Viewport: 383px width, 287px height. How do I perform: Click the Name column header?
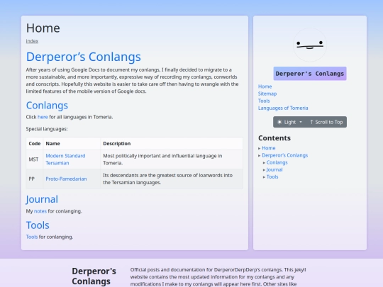pos(72,143)
